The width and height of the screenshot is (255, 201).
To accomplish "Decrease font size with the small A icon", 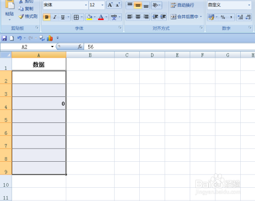I will point(118,5).
